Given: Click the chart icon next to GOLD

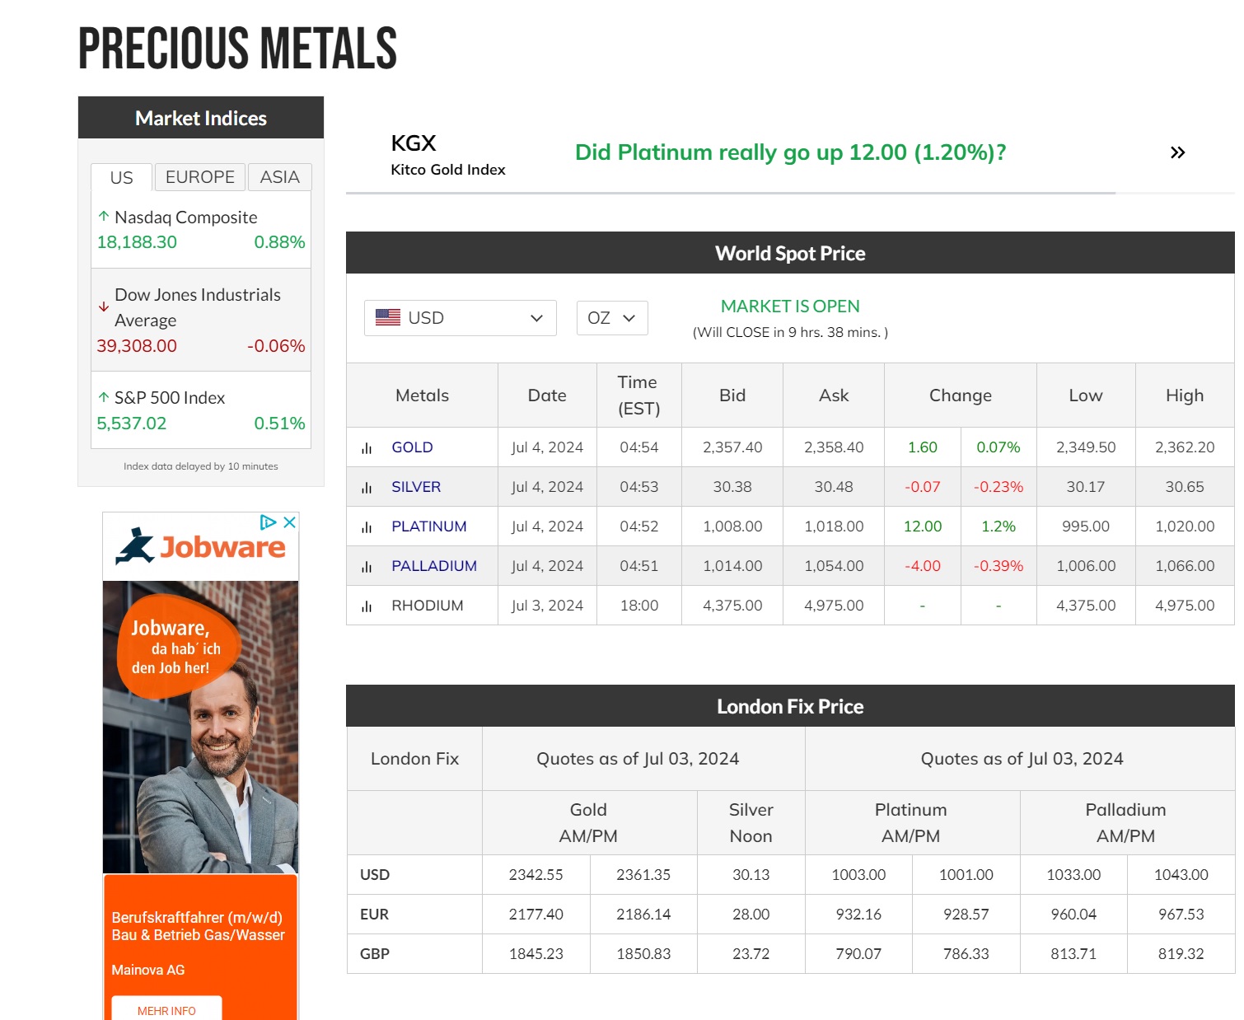Looking at the screenshot, I should point(367,448).
